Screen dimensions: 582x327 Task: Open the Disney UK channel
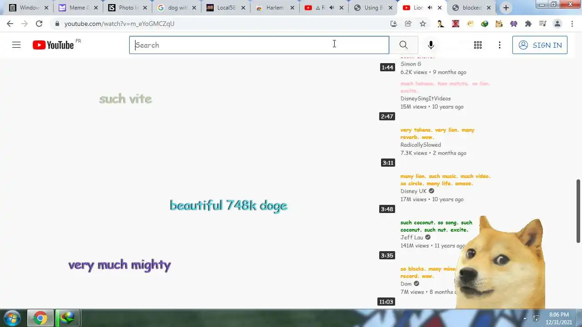[413, 191]
